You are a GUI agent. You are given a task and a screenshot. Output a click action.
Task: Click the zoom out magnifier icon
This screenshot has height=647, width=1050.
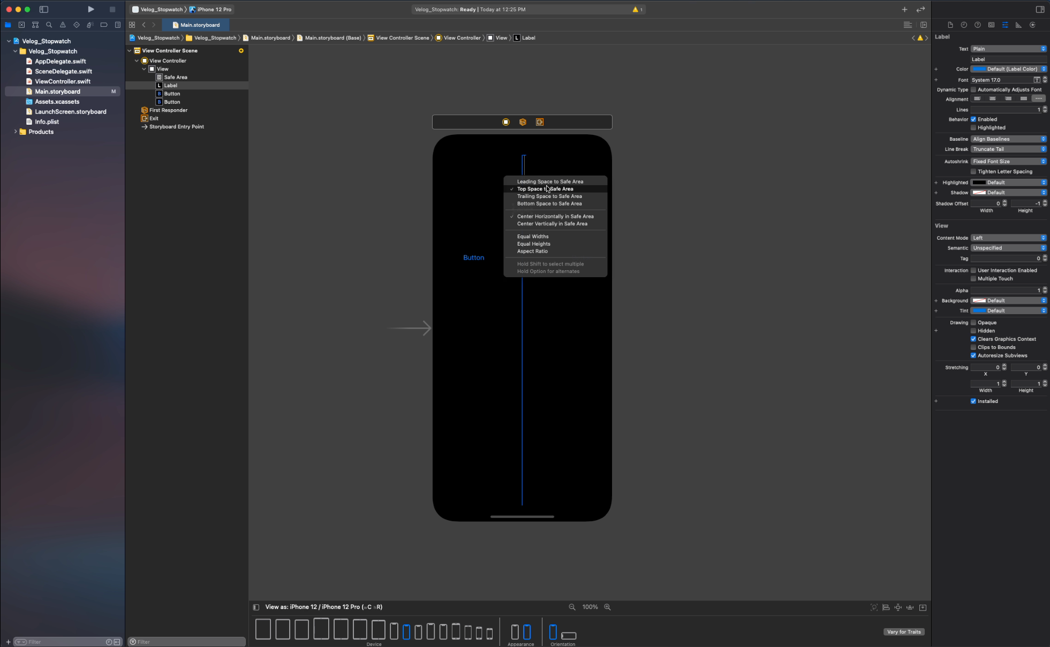[x=572, y=607]
